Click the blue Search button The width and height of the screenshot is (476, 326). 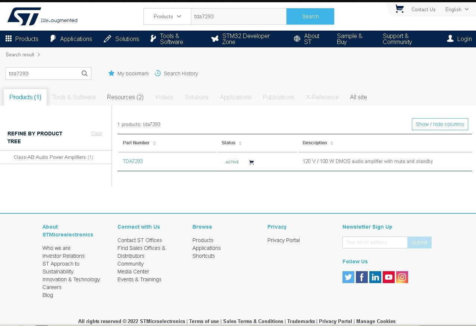click(310, 16)
